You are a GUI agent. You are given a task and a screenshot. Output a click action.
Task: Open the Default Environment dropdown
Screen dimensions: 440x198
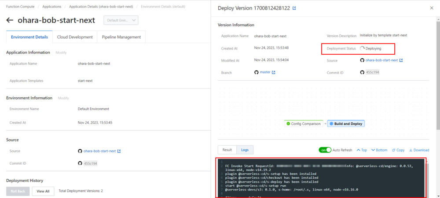coord(121,20)
